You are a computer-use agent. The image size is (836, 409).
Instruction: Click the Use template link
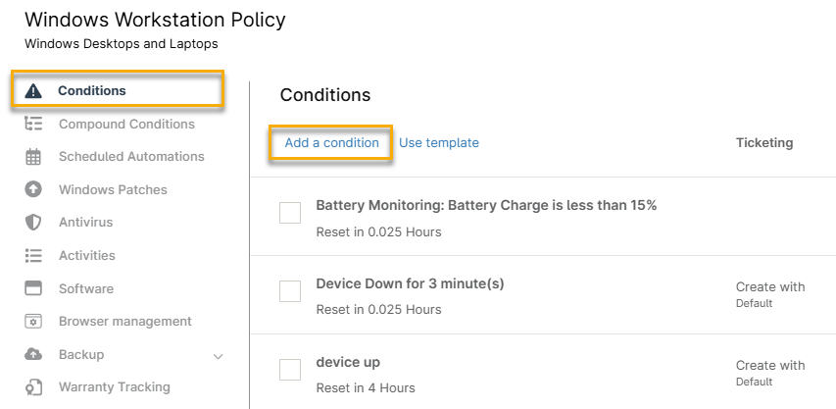tap(439, 143)
